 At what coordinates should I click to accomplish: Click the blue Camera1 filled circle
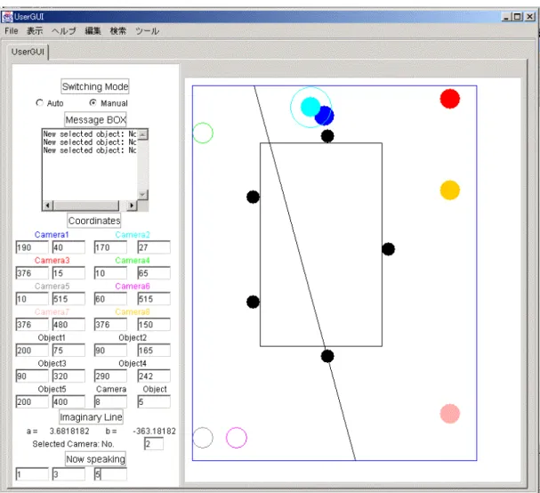[x=325, y=116]
